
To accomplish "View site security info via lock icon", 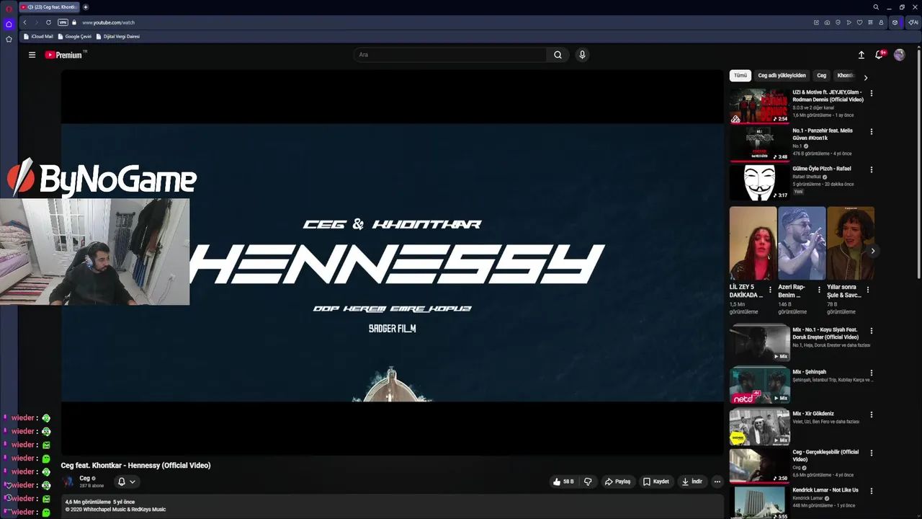I will pos(74,22).
